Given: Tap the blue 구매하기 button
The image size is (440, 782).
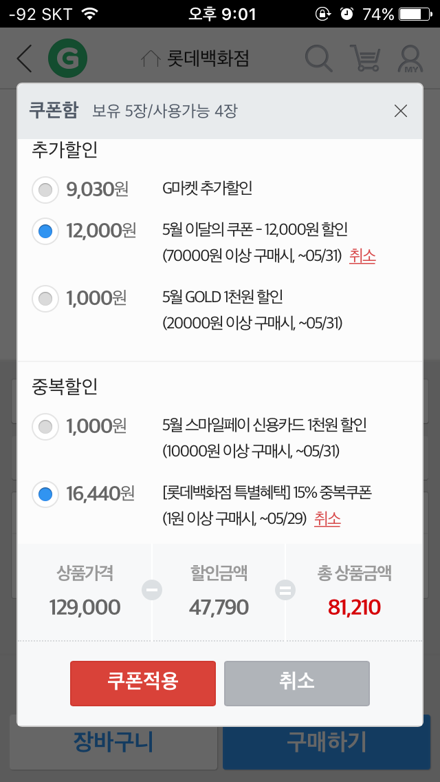Looking at the screenshot, I should point(327,743).
